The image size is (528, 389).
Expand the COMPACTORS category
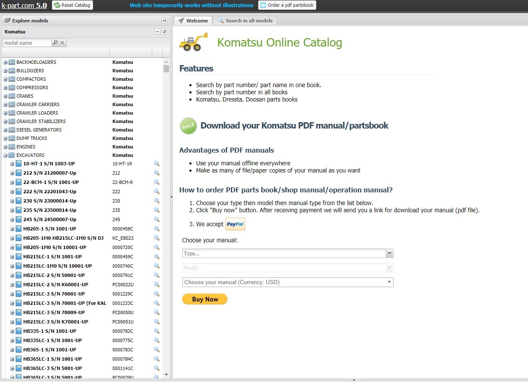[x=5, y=79]
